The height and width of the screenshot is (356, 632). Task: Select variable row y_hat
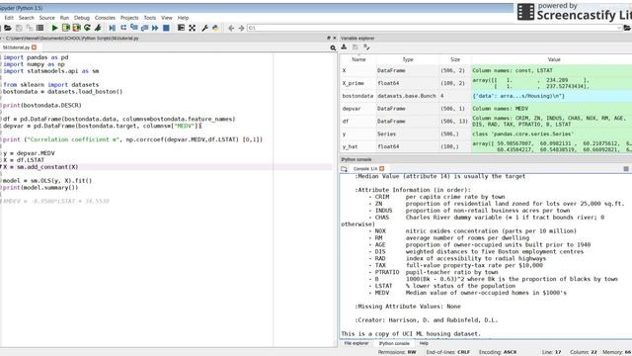click(x=486, y=146)
